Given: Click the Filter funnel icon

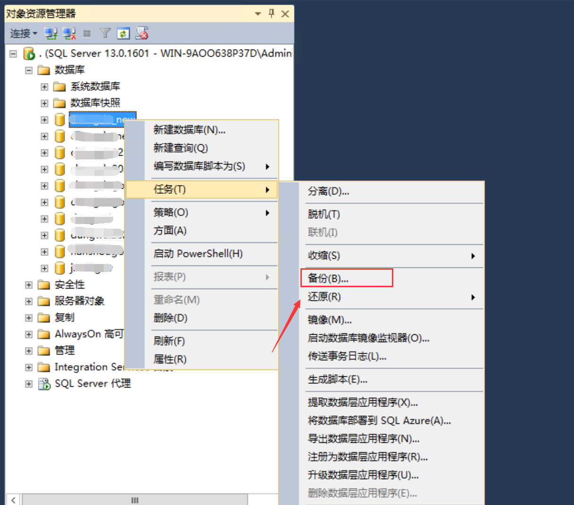Looking at the screenshot, I should tap(105, 33).
